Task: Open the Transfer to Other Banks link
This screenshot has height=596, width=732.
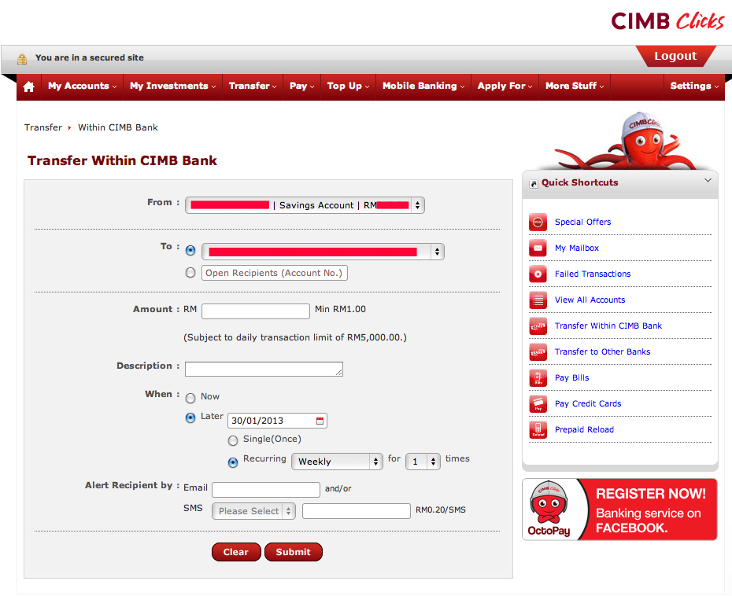Action: (602, 352)
